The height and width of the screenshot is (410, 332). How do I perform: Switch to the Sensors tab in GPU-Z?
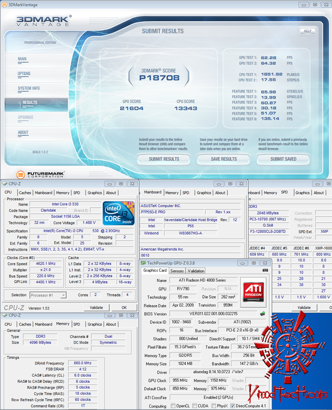pos(177,271)
